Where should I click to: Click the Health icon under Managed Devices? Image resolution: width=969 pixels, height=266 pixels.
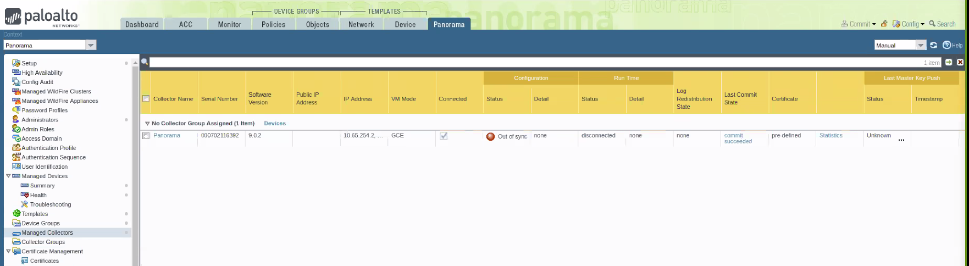click(x=25, y=195)
